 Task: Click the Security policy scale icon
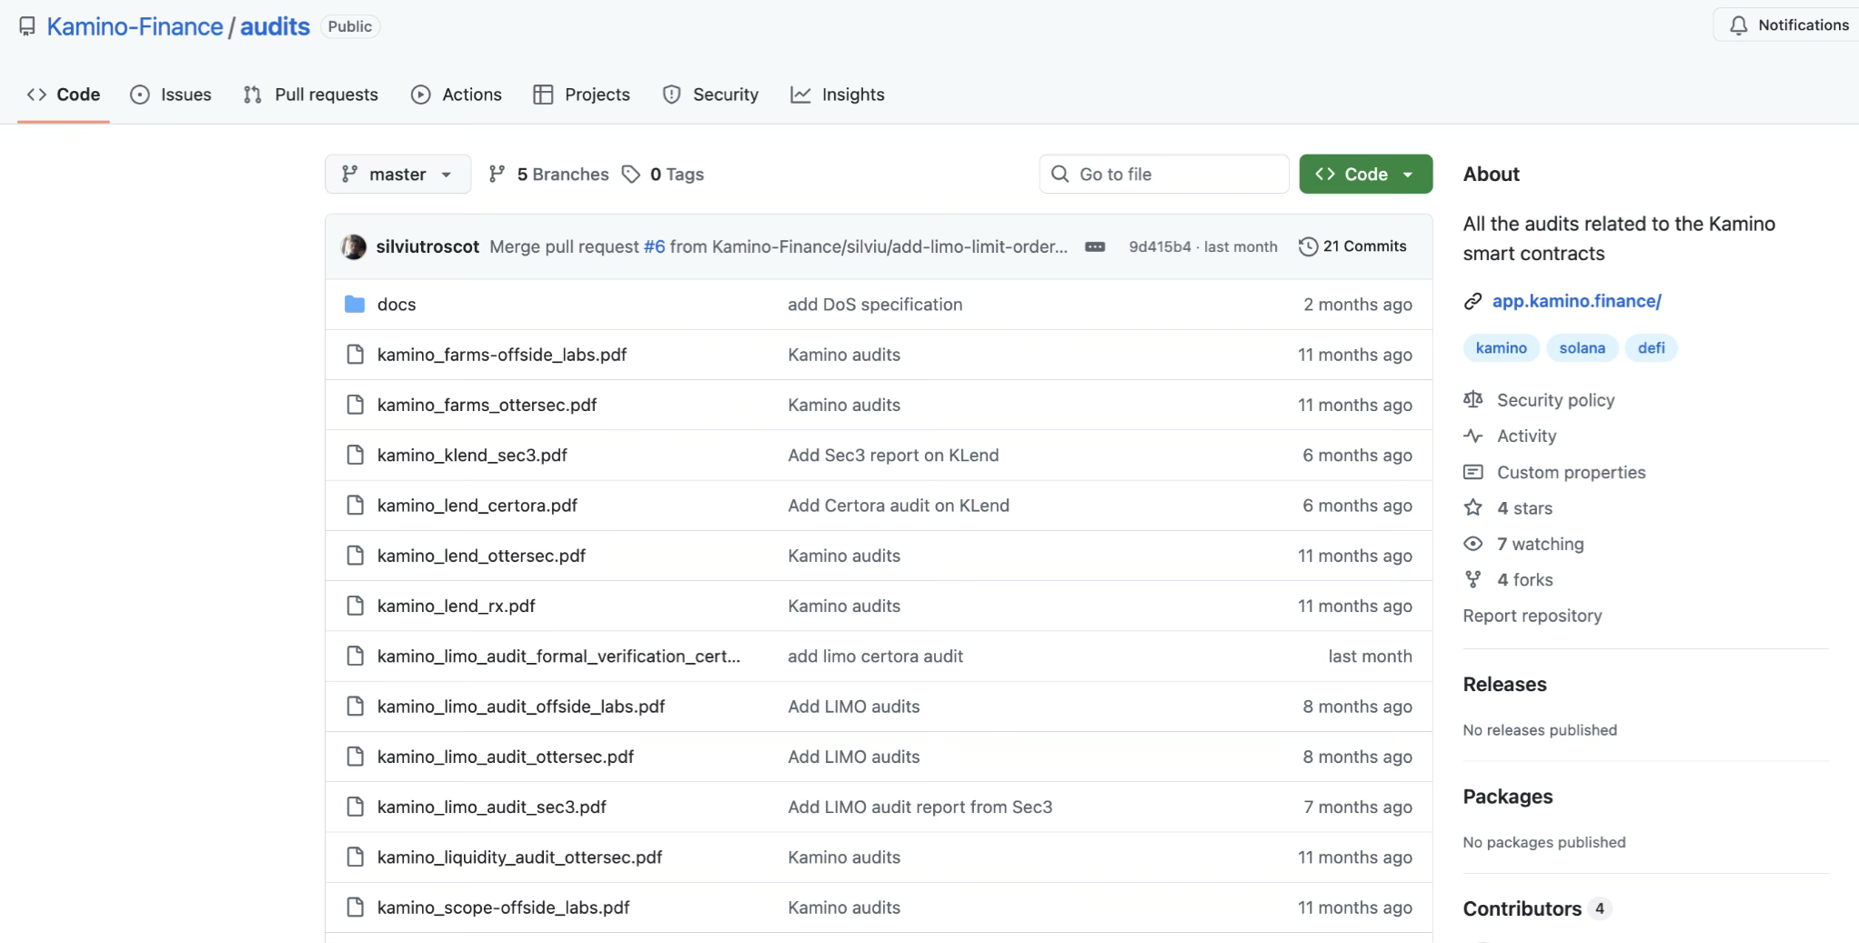pos(1472,399)
